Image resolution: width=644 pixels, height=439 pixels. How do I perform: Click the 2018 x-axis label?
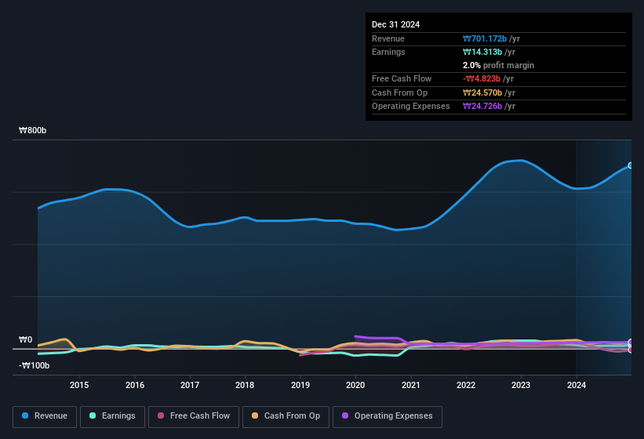(x=245, y=385)
